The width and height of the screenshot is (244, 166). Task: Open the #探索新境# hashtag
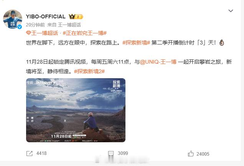pyautogui.click(x=136, y=43)
